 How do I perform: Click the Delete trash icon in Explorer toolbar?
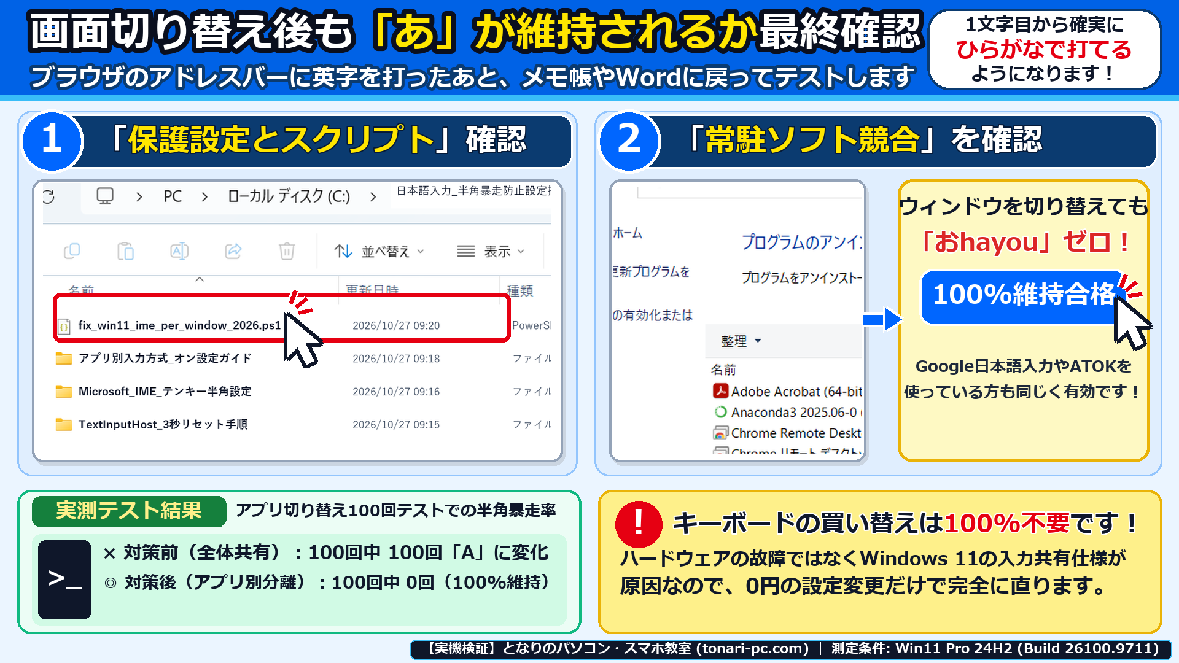coord(287,251)
